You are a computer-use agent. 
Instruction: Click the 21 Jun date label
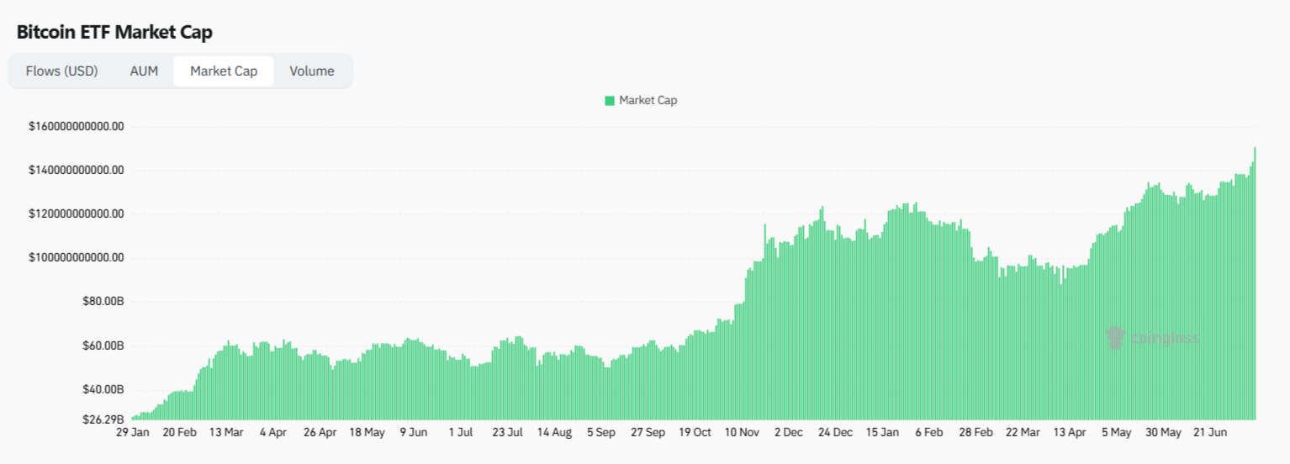coord(1211,433)
